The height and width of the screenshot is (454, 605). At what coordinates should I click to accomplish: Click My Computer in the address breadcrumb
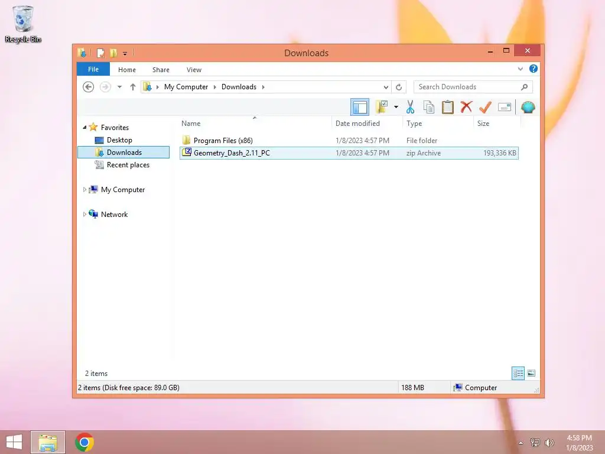tap(186, 87)
